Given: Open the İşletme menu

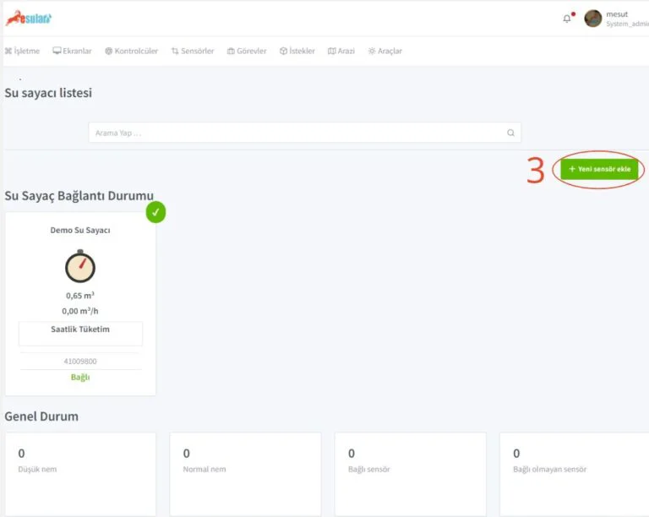Looking at the screenshot, I should [x=23, y=51].
